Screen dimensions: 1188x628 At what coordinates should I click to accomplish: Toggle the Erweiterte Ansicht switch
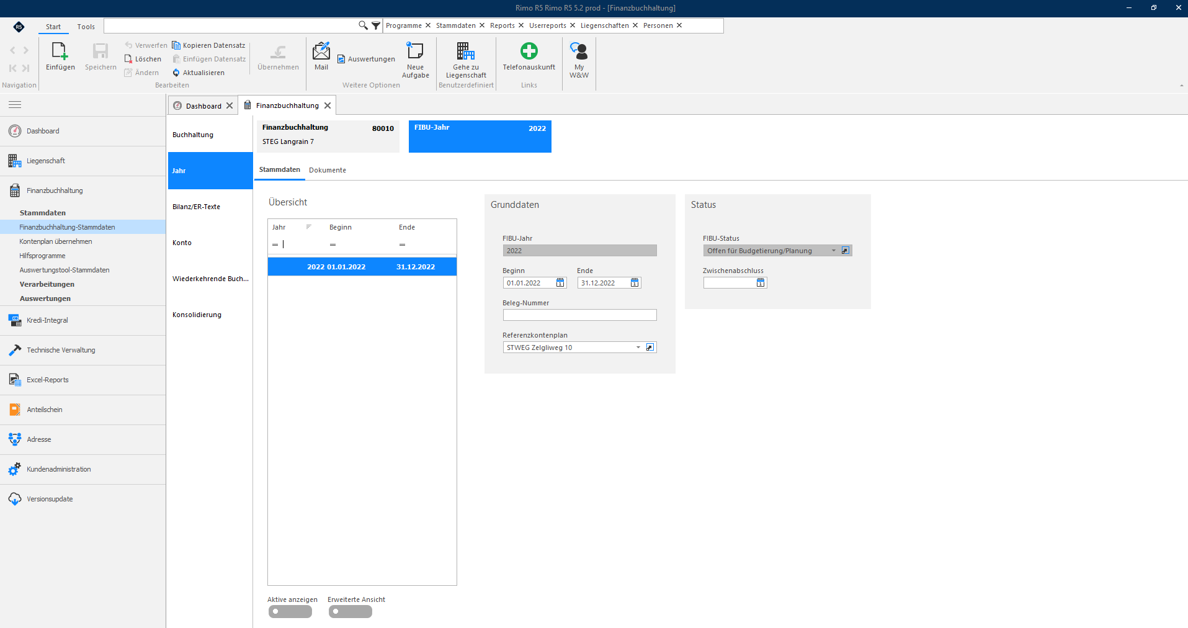pos(350,611)
